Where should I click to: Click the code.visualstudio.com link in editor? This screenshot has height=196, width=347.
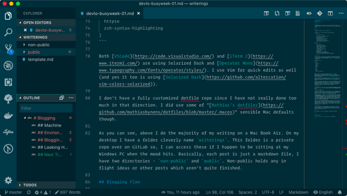tap(173, 56)
